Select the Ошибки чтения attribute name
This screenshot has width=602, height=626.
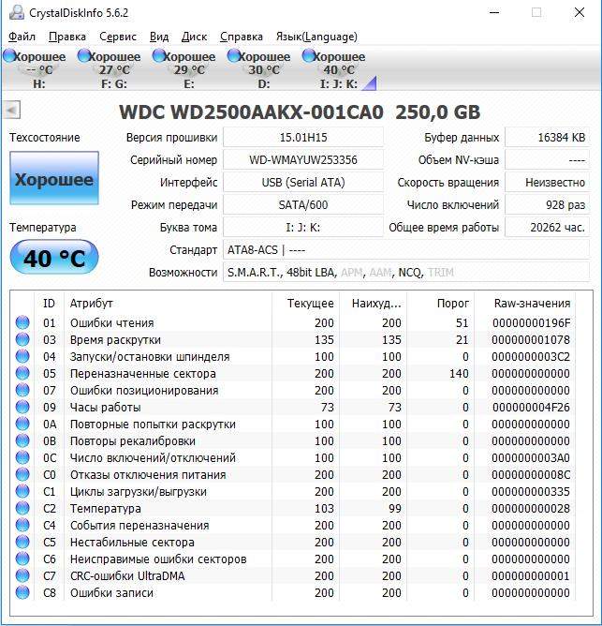point(112,322)
